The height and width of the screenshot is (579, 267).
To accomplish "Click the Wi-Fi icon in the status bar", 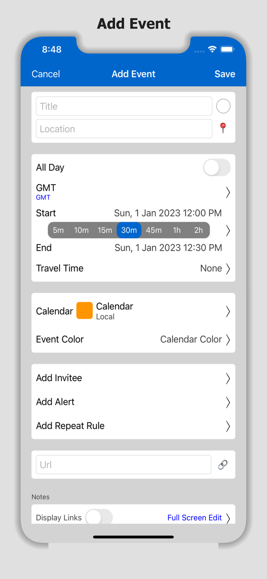I will (x=212, y=49).
